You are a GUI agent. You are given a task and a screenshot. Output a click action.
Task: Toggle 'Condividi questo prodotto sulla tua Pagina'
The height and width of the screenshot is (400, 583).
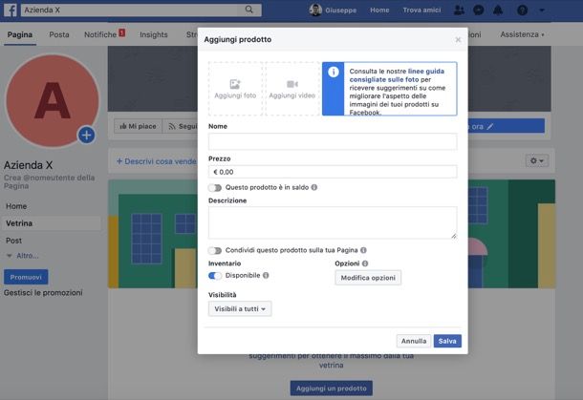click(215, 250)
